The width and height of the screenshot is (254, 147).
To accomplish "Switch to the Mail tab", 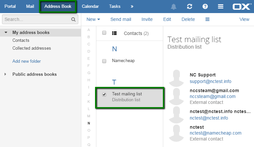I will point(30,7).
